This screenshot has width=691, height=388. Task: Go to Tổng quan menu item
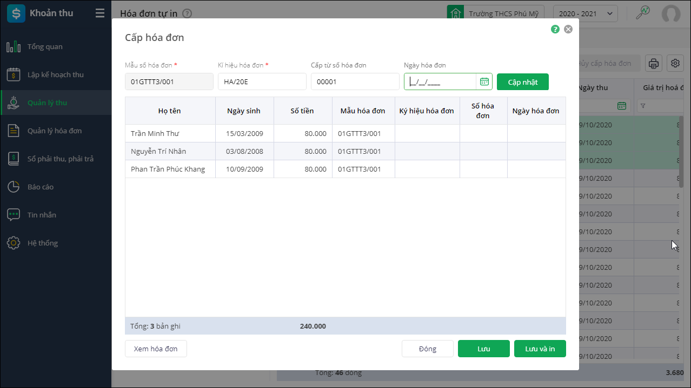click(x=45, y=46)
